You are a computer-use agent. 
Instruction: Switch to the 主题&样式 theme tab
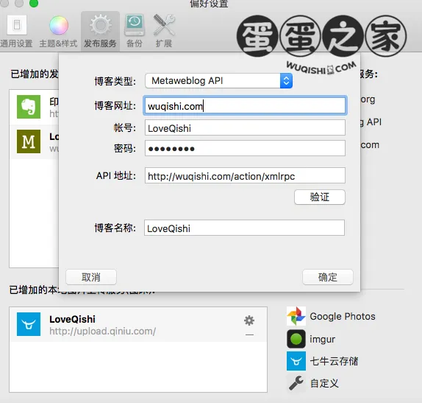[58, 31]
